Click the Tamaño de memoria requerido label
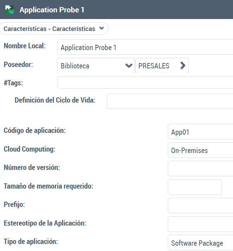 pyautogui.click(x=49, y=186)
